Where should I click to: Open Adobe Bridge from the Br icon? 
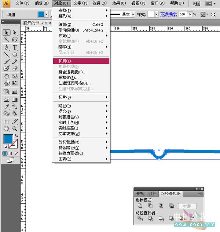coord(197,3)
